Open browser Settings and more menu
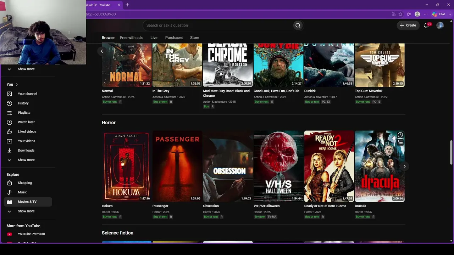The height and width of the screenshot is (255, 454). point(426,14)
